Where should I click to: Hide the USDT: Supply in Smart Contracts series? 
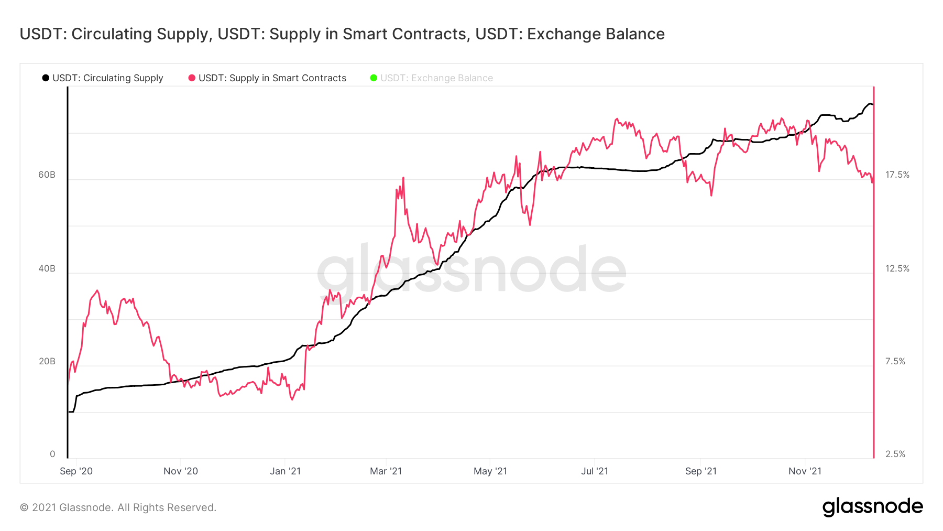pyautogui.click(x=272, y=78)
